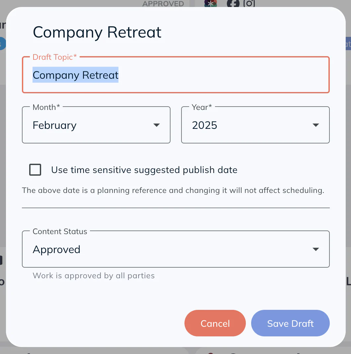Click the 'Use time sensitive suggested publish date' label

coord(144,170)
